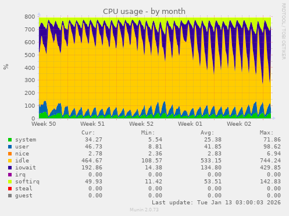
Task: Click the dark purple iowait legend swatch
Action: point(10,168)
